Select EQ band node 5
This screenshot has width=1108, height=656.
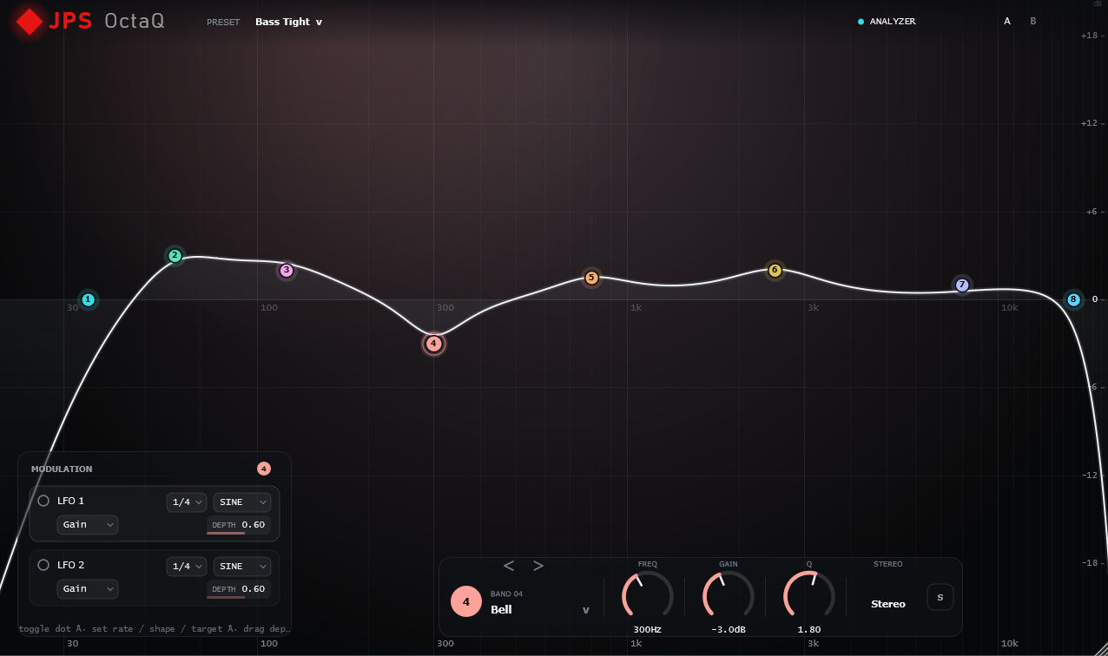coord(591,278)
